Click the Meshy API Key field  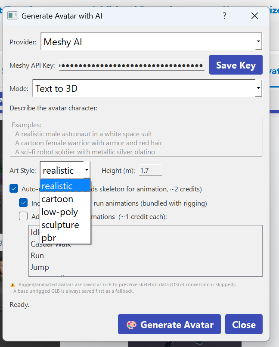(132, 65)
